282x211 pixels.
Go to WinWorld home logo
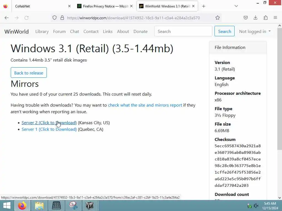pos(16,32)
